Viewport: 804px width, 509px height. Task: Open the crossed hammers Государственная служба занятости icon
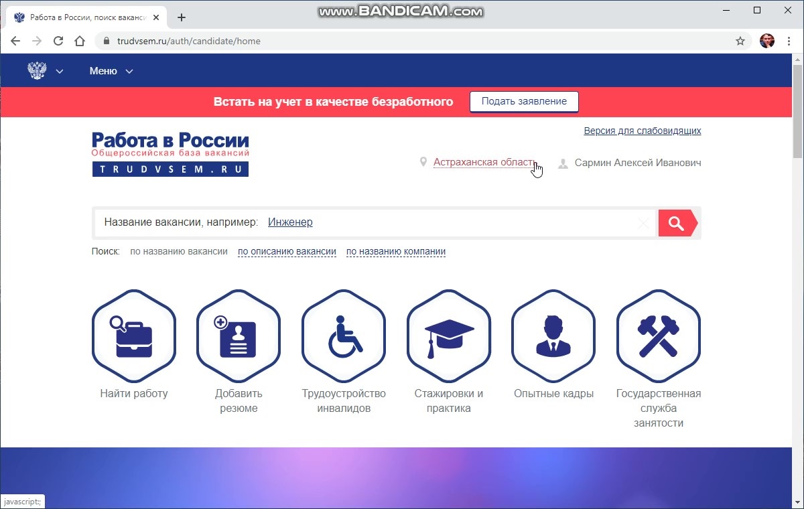coord(659,336)
